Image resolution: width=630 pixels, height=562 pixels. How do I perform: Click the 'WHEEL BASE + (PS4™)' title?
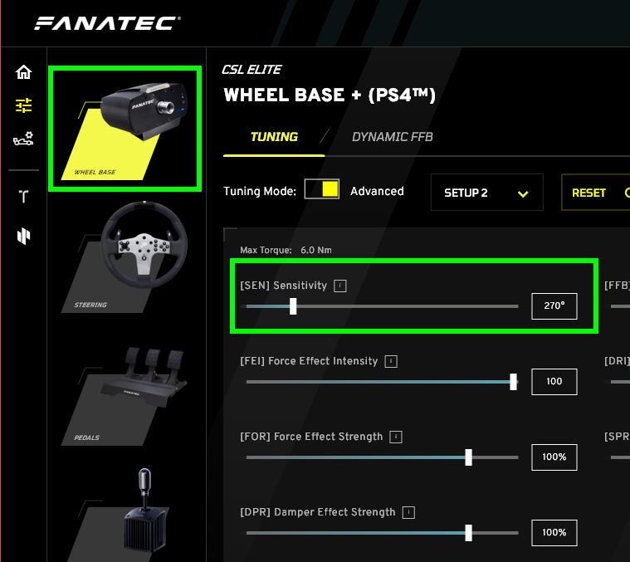tap(330, 95)
